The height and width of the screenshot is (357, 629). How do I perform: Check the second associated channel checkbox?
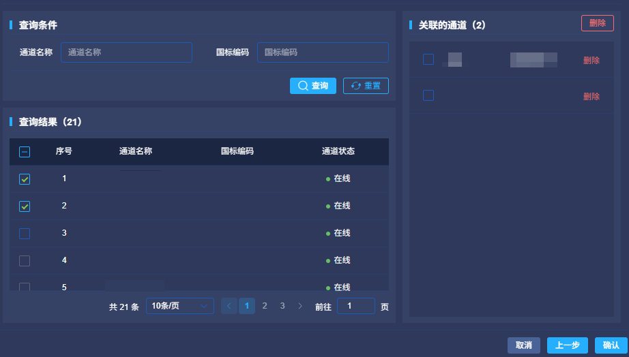[428, 95]
